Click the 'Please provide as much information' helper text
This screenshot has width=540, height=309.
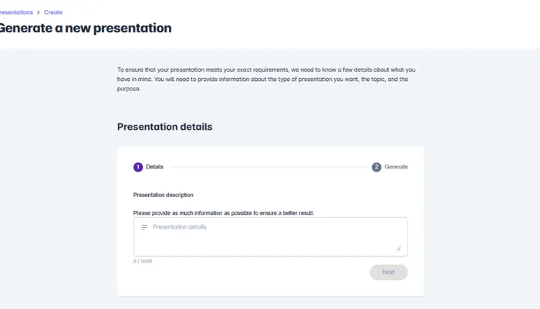[x=223, y=212]
